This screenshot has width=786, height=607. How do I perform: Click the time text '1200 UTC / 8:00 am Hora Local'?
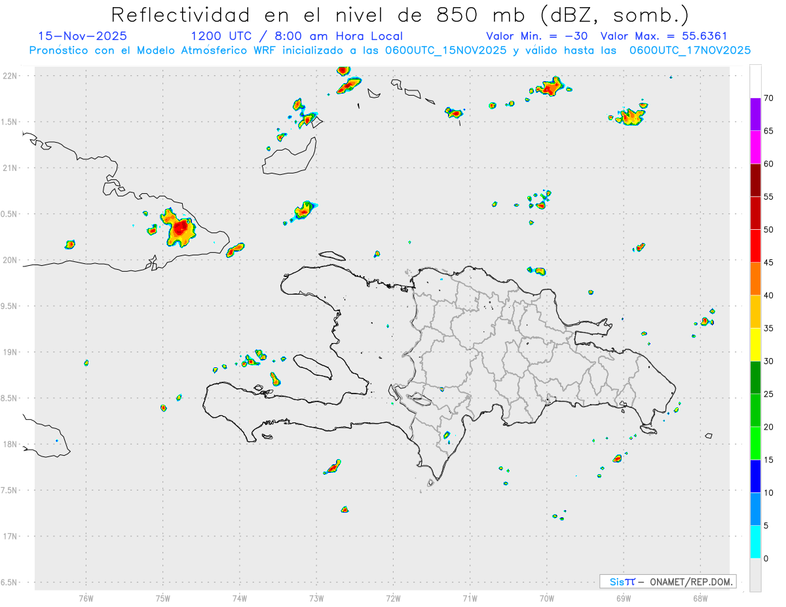click(x=297, y=36)
